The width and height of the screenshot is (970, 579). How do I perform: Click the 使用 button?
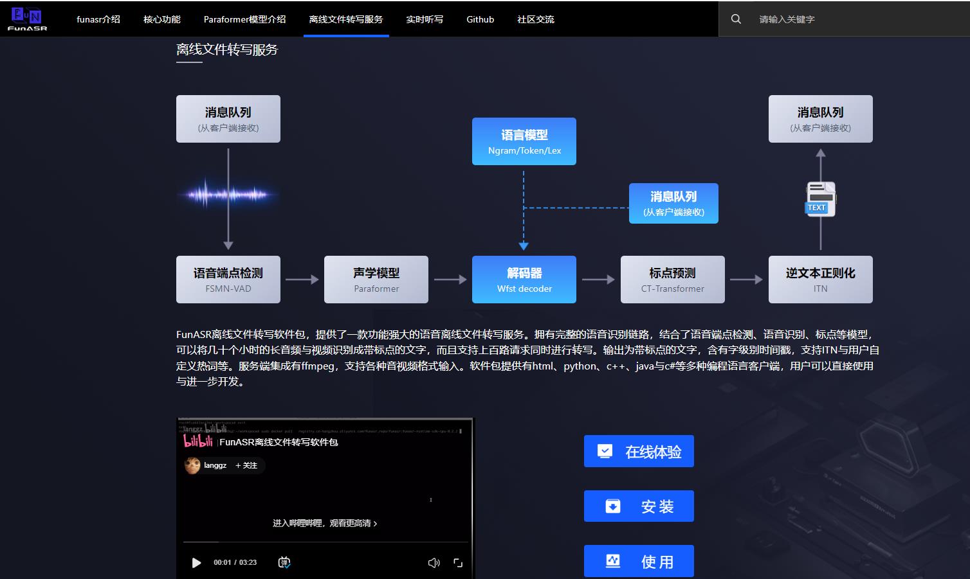pos(638,561)
